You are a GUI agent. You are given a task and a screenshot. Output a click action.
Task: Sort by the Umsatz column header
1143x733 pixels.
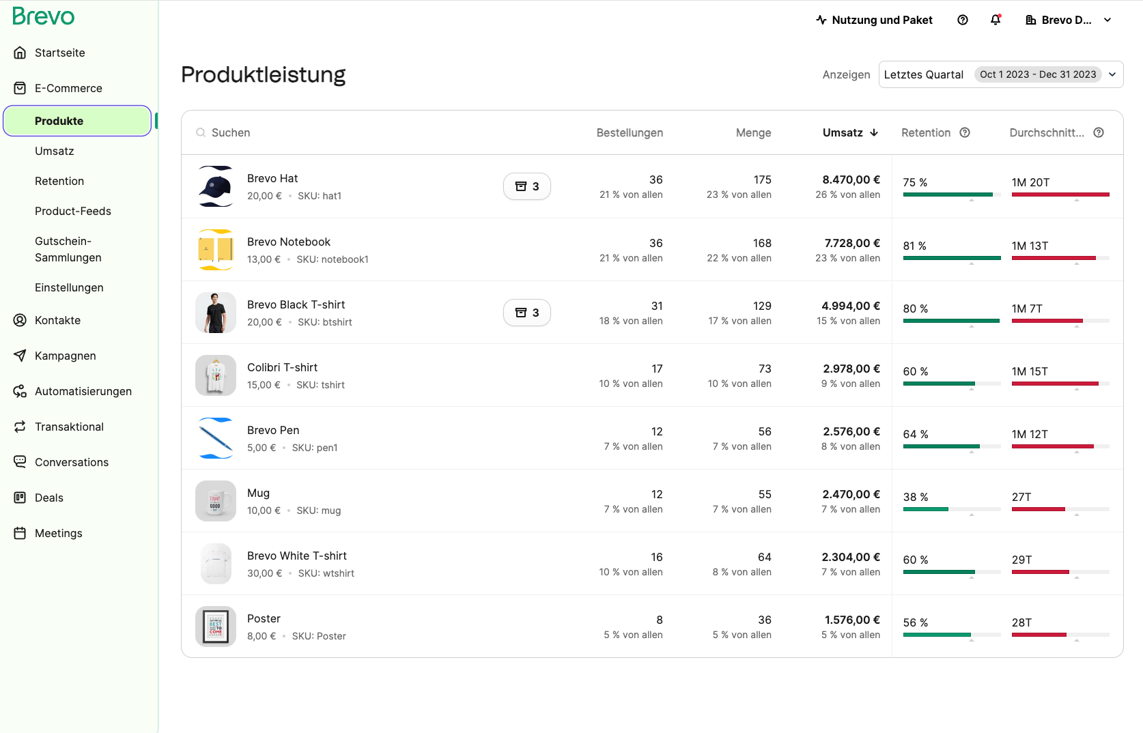click(x=843, y=132)
